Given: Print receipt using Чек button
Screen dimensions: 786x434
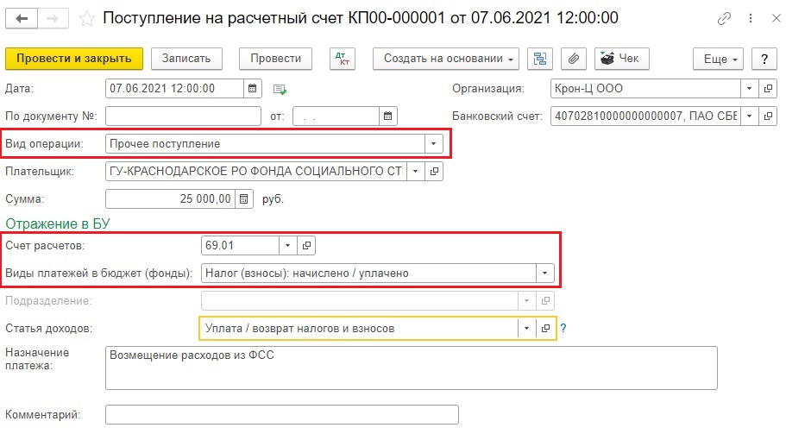Looking at the screenshot, I should pos(621,59).
